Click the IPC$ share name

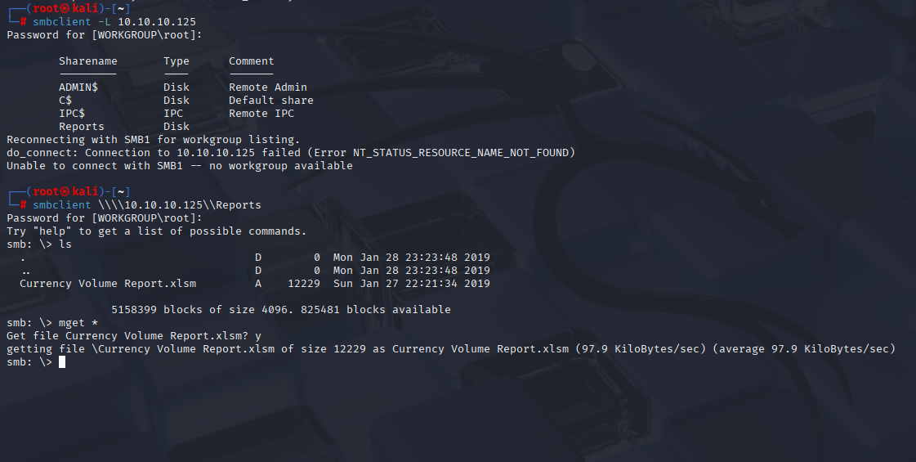[x=72, y=114]
